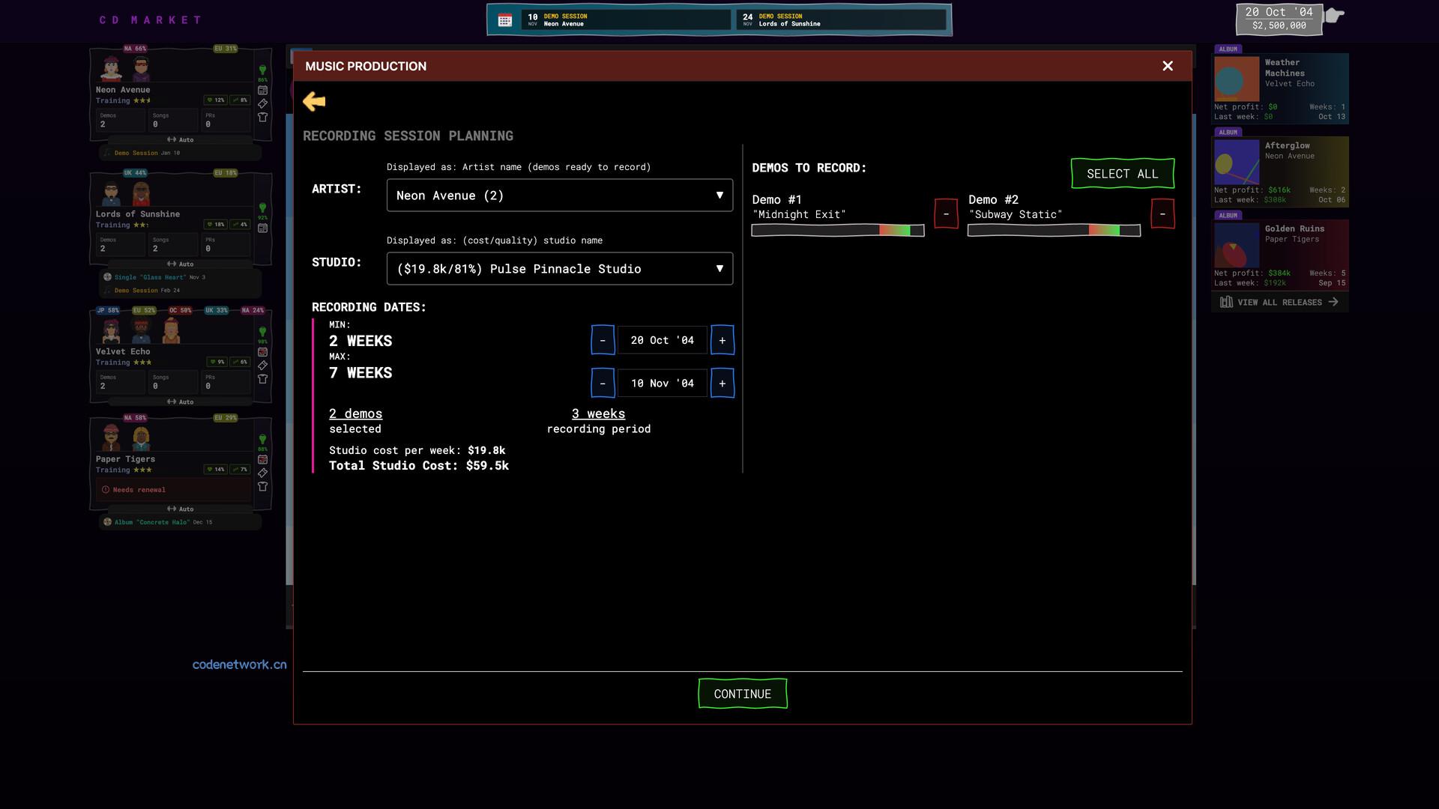Select the 24 Nov Demo Session Lords of Sunshine event
This screenshot has width=1439, height=809.
pos(841,20)
